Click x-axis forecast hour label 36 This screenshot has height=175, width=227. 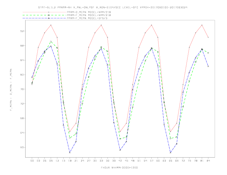(x=107, y=161)
